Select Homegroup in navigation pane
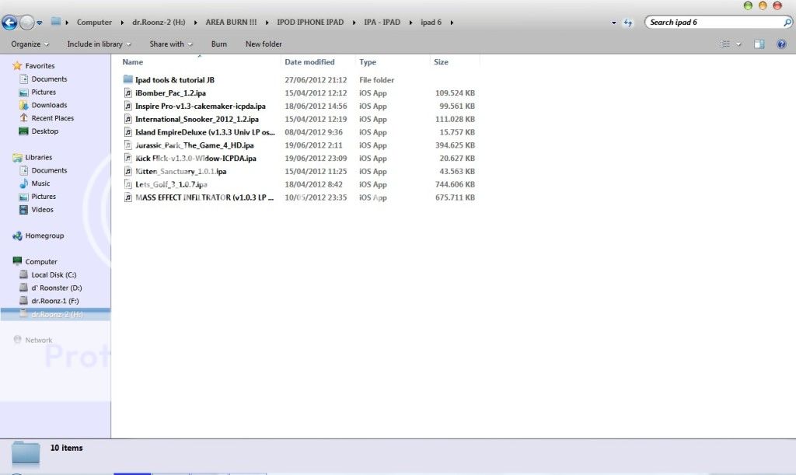The width and height of the screenshot is (796, 475). coord(44,236)
